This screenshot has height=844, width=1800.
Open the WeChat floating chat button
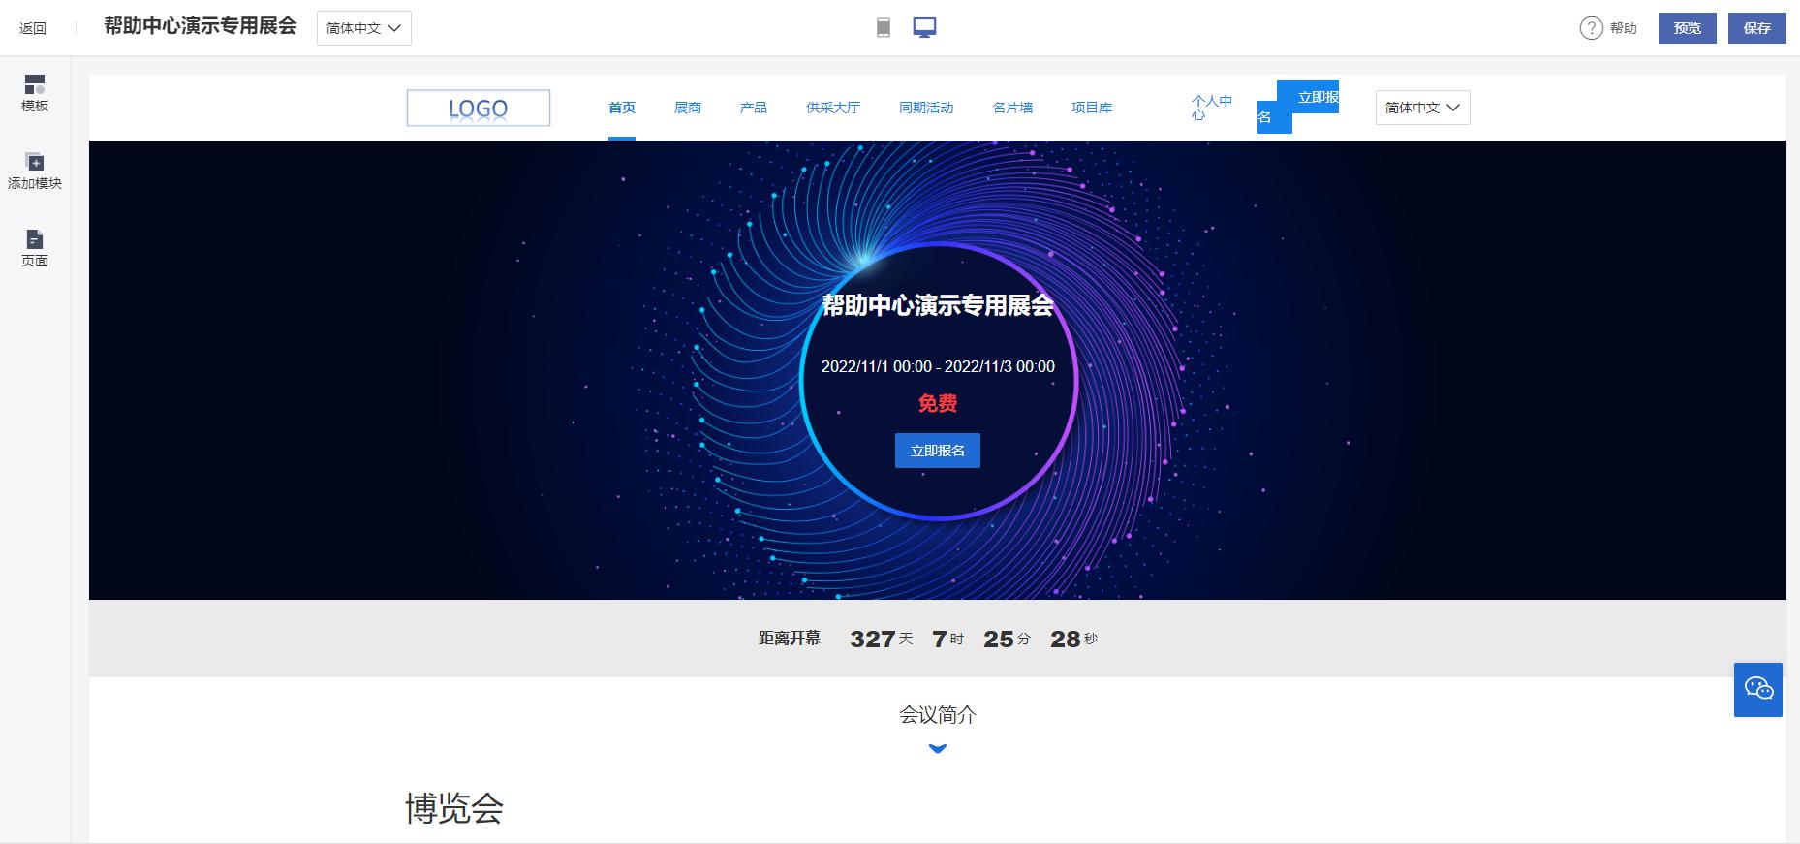[1757, 689]
